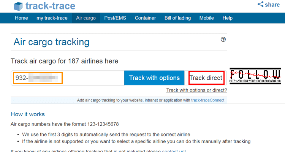Go to my track-trace menu
Image resolution: width=285 pixels, height=152 pixels.
(x=52, y=18)
